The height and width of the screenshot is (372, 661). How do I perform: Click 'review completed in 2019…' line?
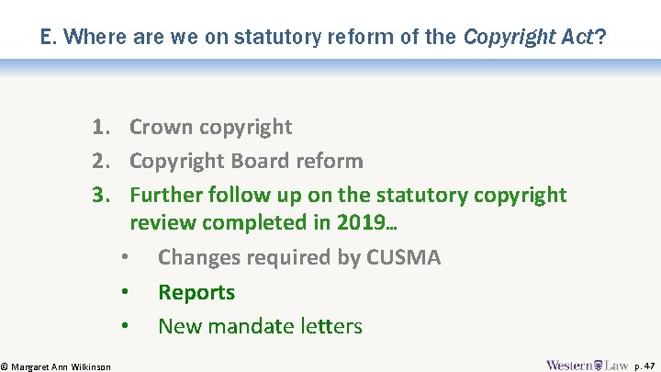pos(263,222)
